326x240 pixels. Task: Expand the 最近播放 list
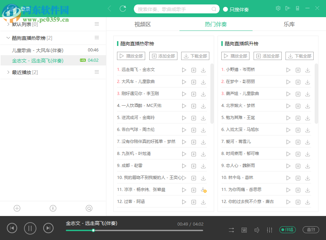click(x=8, y=72)
